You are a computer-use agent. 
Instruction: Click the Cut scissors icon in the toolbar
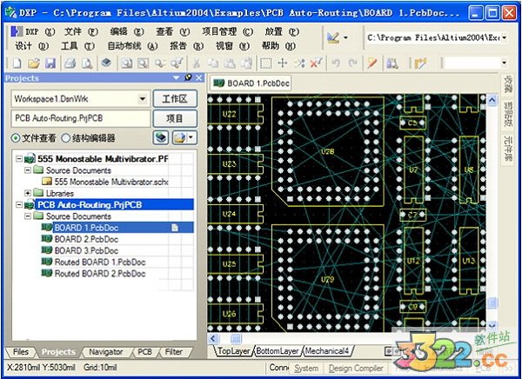199,63
